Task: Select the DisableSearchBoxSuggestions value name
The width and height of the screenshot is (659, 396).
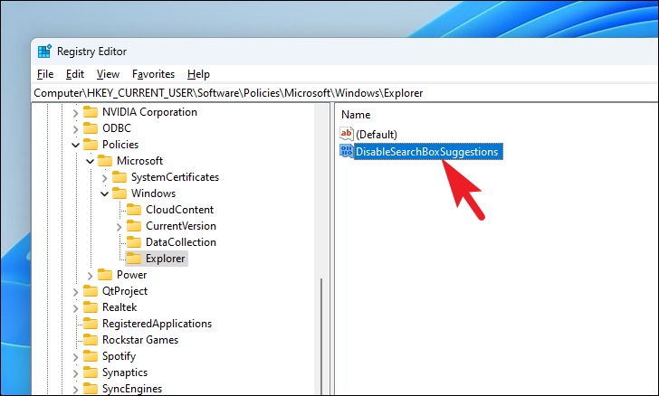Action: (x=428, y=152)
